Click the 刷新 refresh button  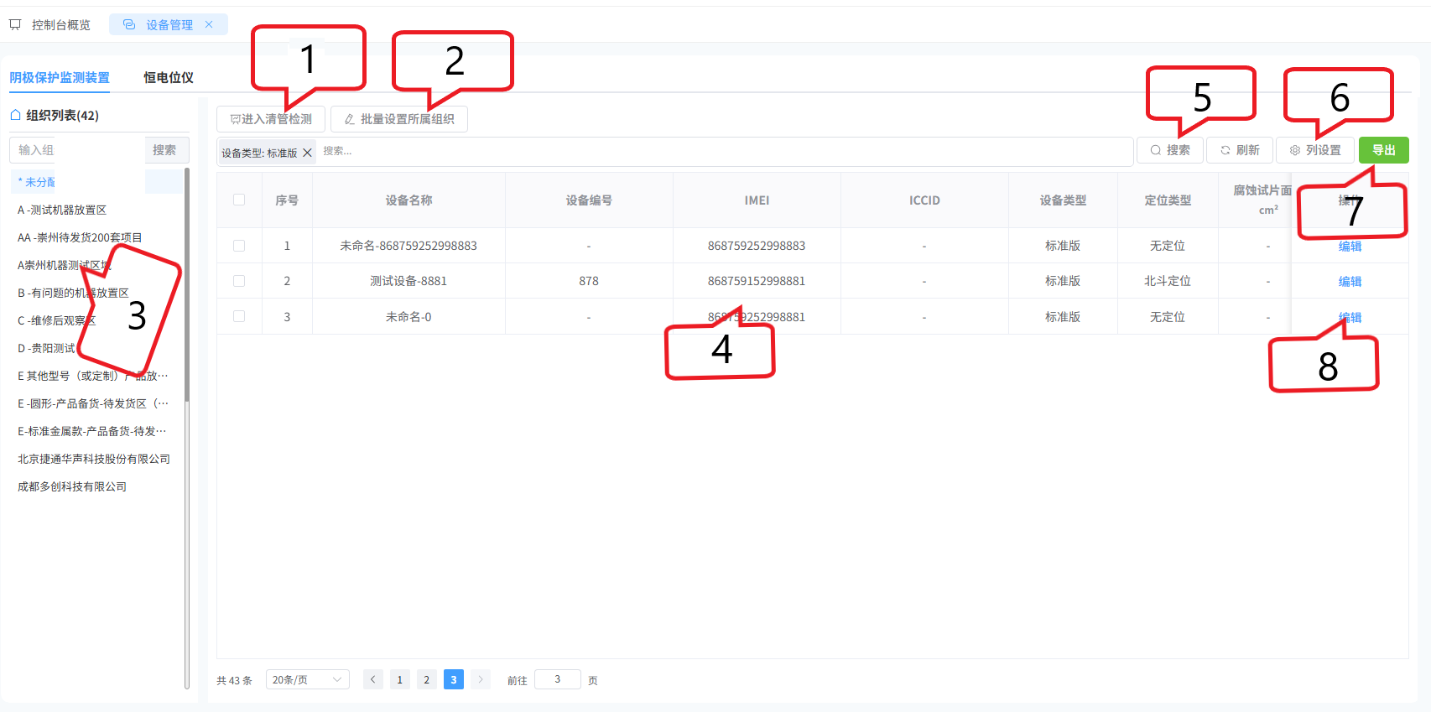point(1240,150)
